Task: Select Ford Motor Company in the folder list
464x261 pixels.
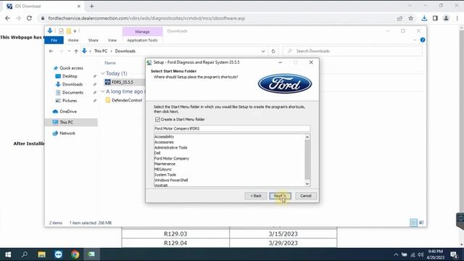Action: pyautogui.click(x=172, y=158)
